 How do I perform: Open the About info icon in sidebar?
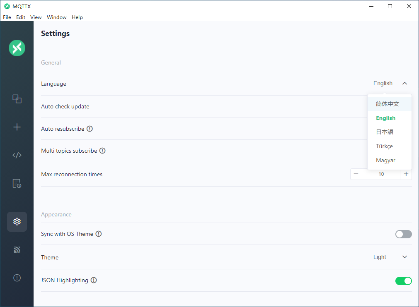pyautogui.click(x=17, y=278)
